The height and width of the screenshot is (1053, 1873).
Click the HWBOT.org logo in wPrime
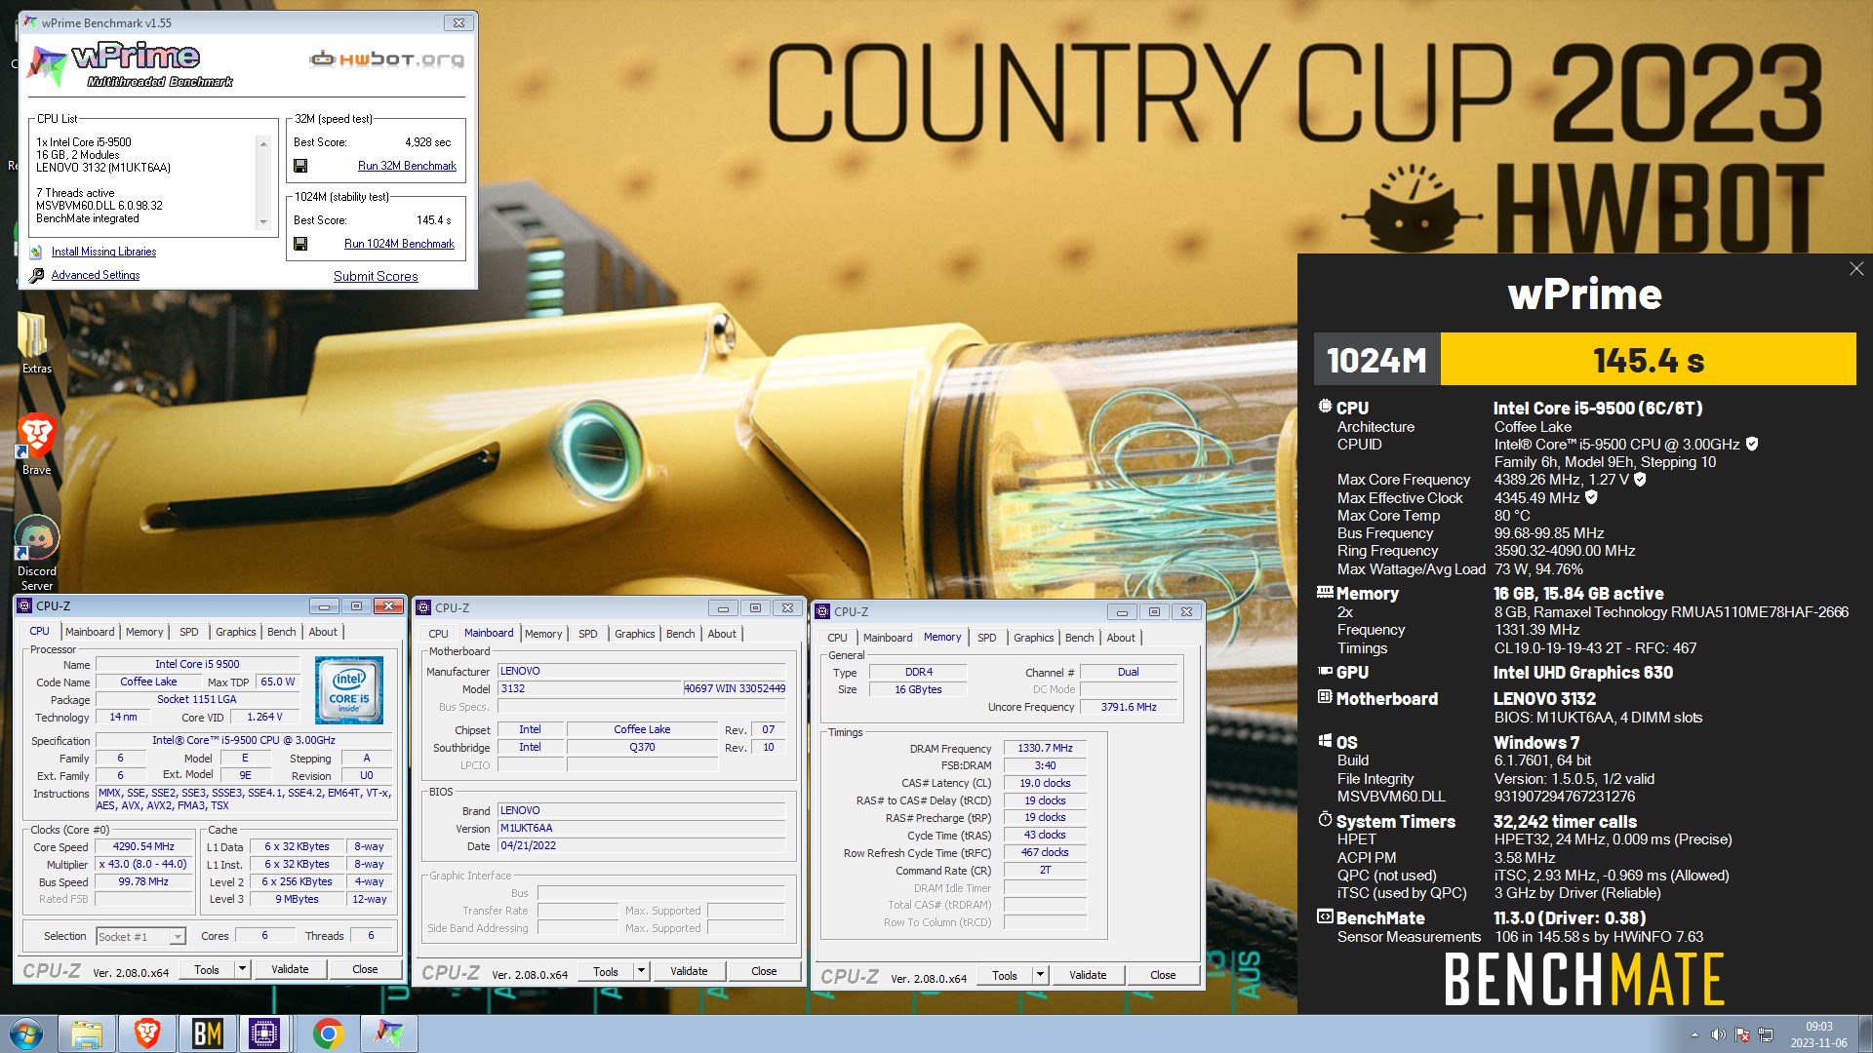click(x=386, y=59)
